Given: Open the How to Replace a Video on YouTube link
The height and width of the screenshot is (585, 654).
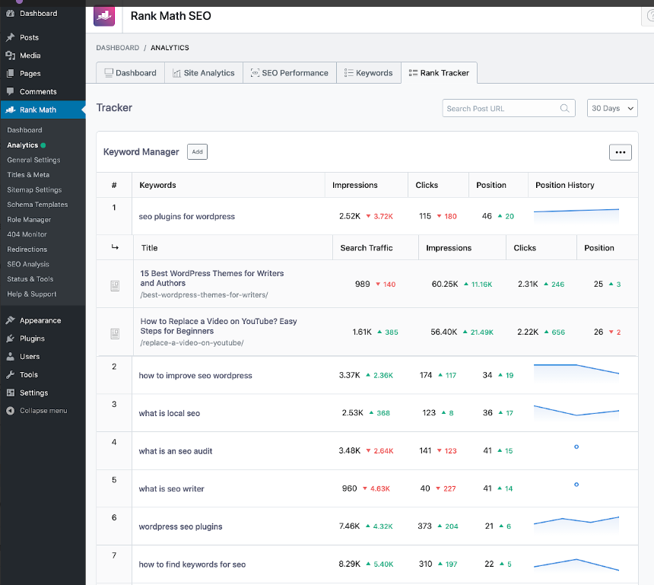Looking at the screenshot, I should click(x=218, y=326).
